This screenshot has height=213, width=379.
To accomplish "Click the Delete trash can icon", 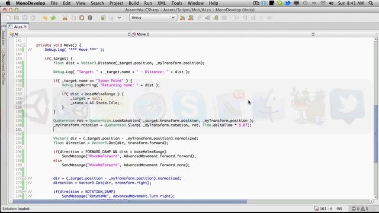I will click(90, 18).
